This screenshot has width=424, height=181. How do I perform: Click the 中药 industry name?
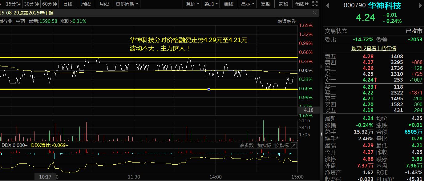tap(20, 21)
